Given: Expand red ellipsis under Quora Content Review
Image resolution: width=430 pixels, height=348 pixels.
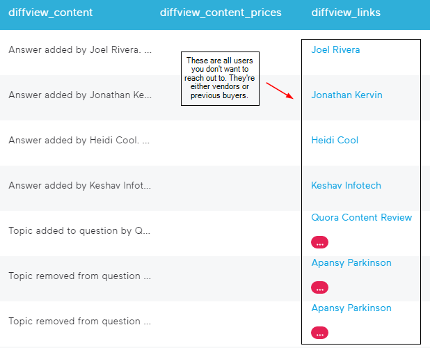Looking at the screenshot, I should 320,243.
